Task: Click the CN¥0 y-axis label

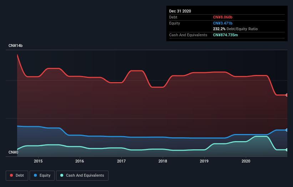Action: [14, 152]
